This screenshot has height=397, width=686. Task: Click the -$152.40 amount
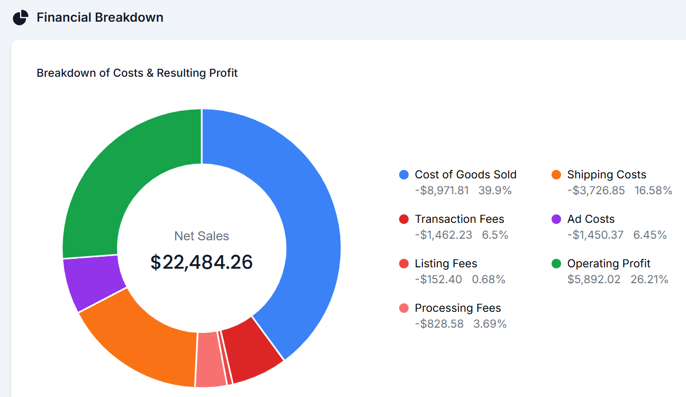click(438, 279)
